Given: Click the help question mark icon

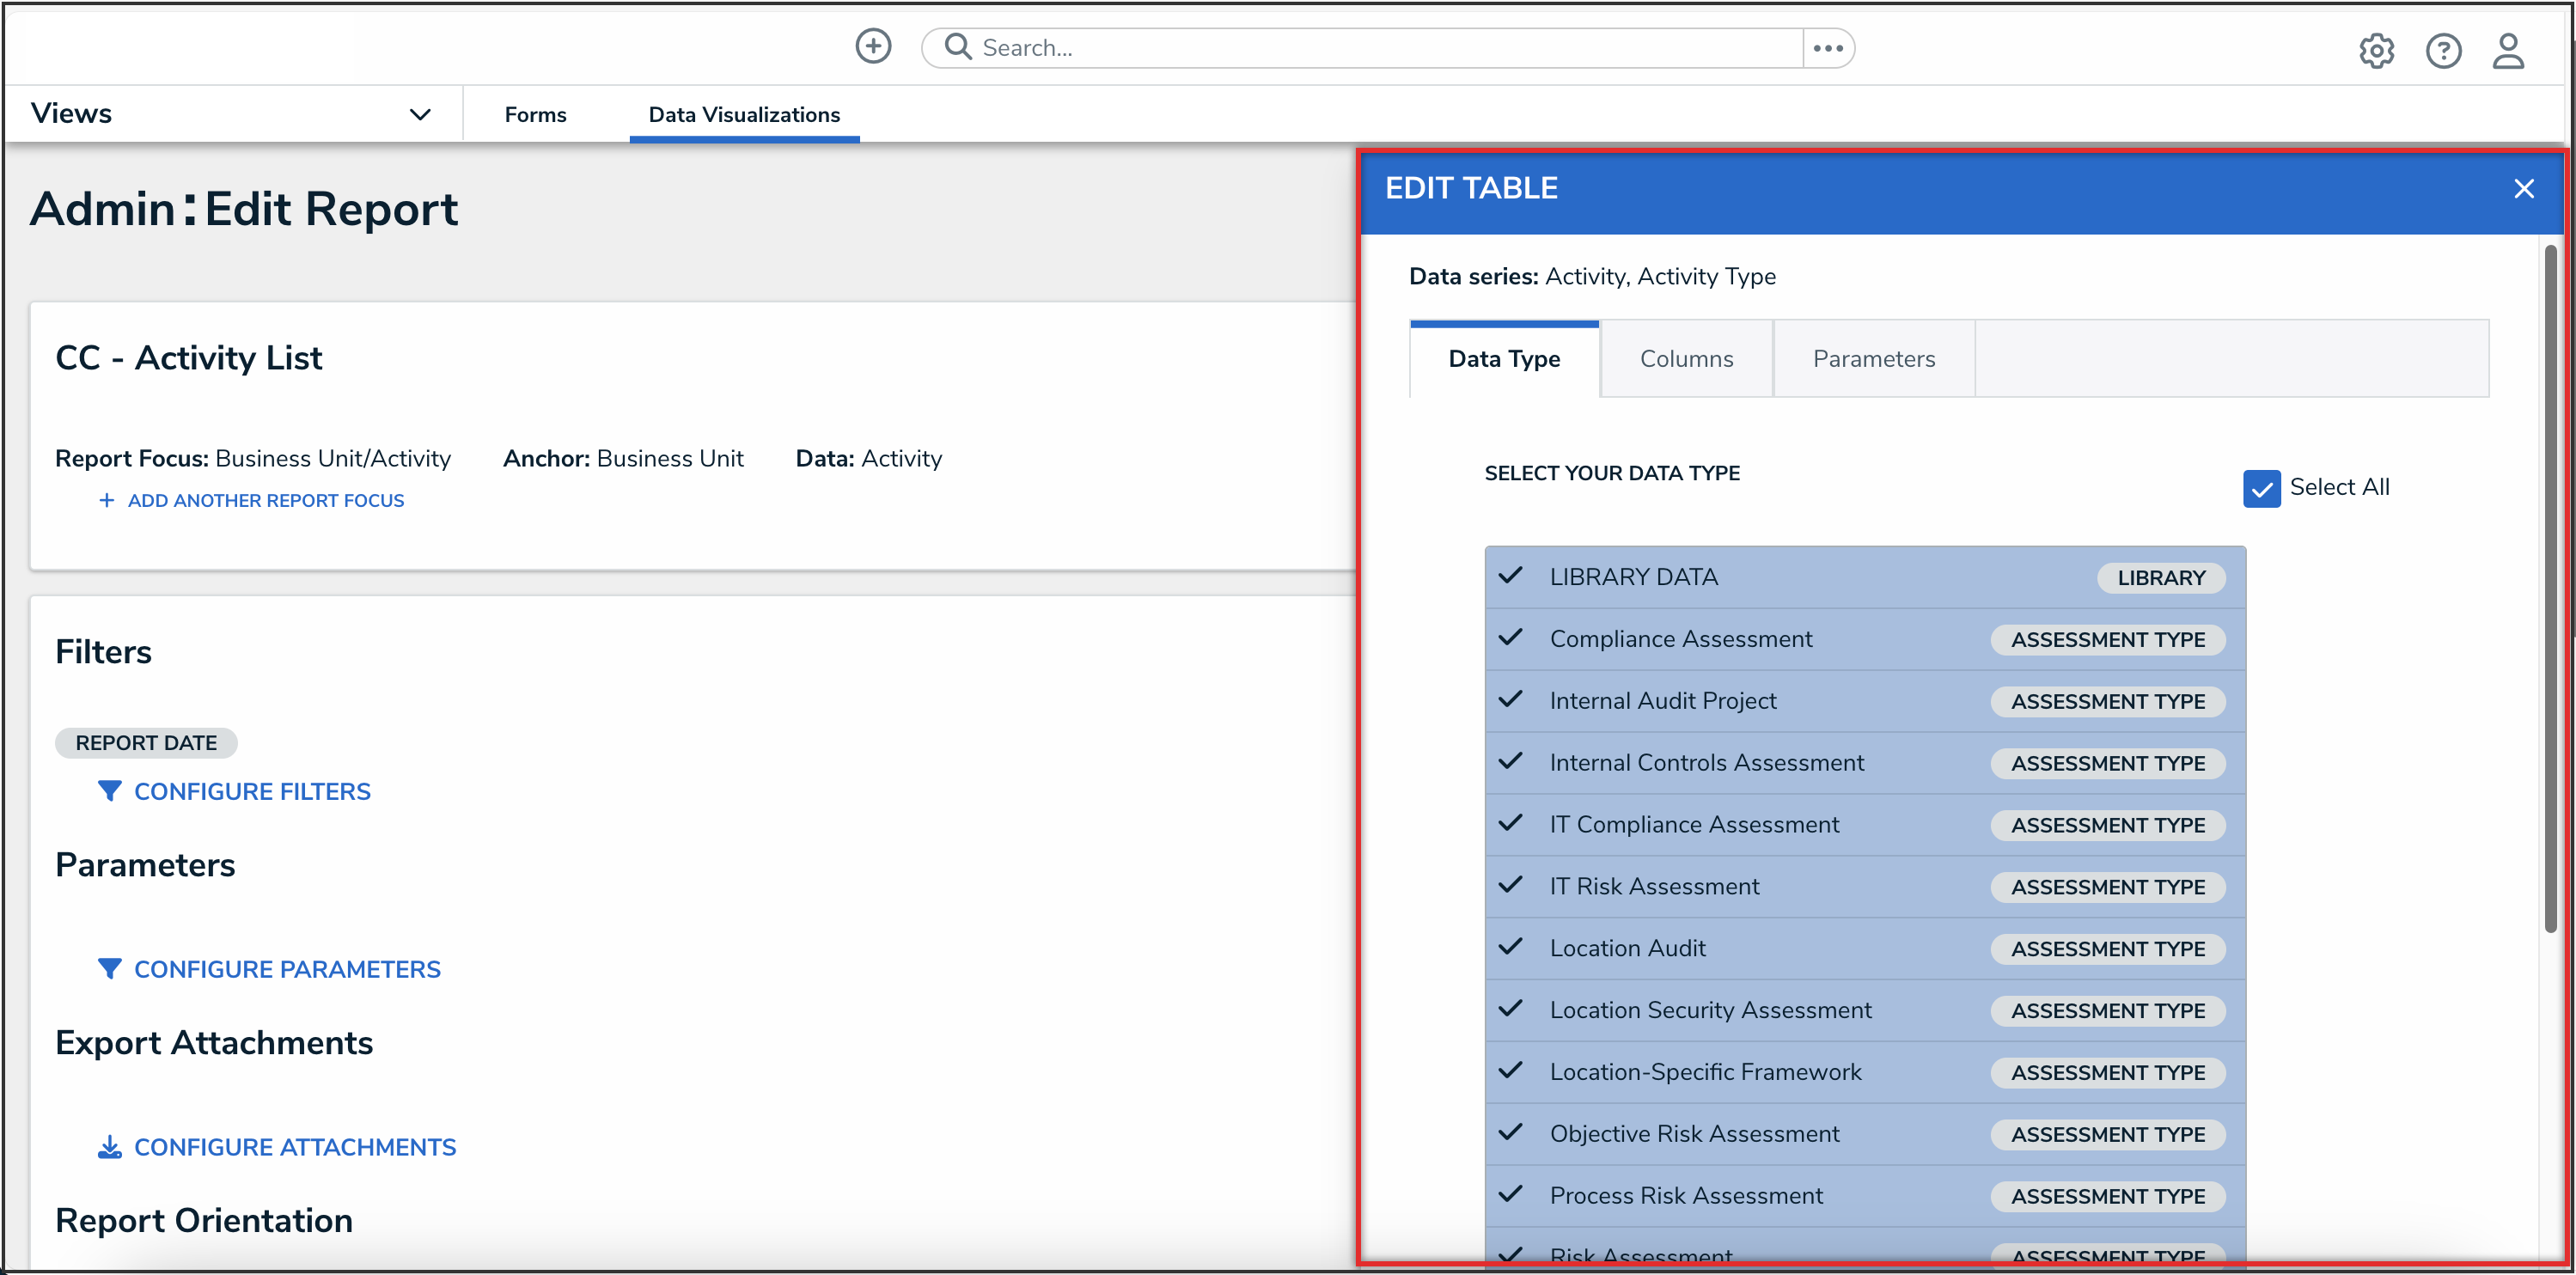Looking at the screenshot, I should coord(2442,50).
